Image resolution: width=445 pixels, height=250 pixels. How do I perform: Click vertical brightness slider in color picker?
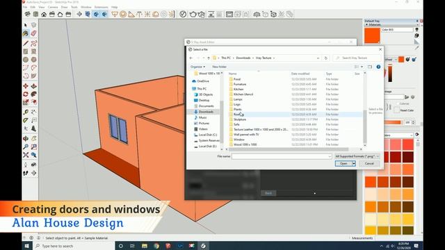[x=390, y=74]
